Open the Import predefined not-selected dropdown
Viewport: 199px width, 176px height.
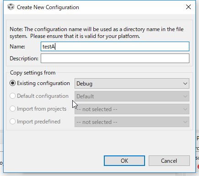point(132,122)
